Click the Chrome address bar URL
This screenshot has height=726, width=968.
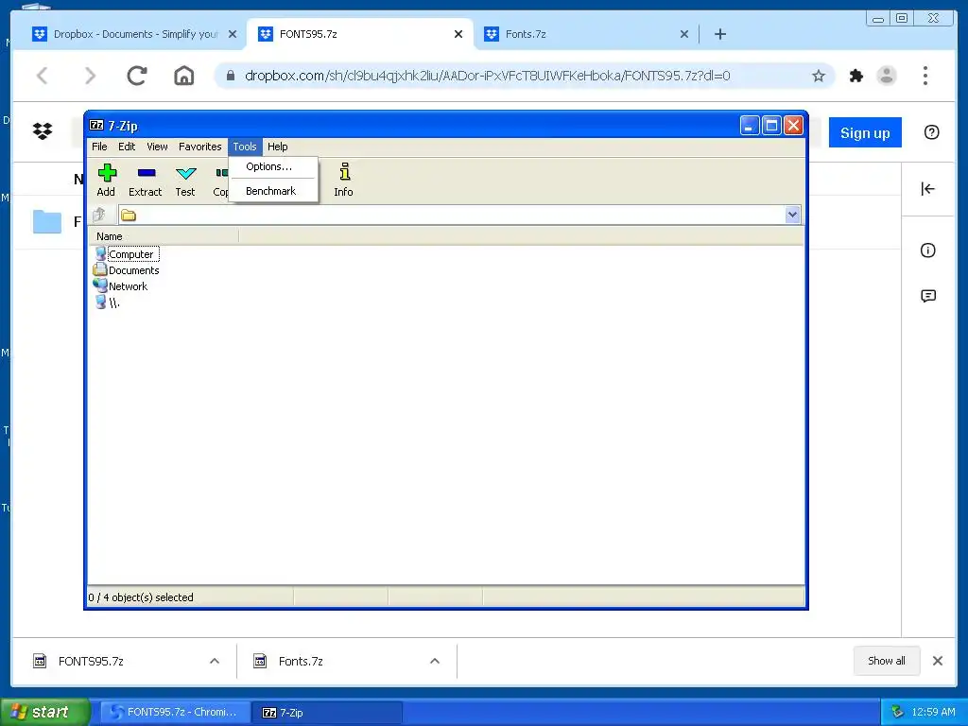(487, 76)
